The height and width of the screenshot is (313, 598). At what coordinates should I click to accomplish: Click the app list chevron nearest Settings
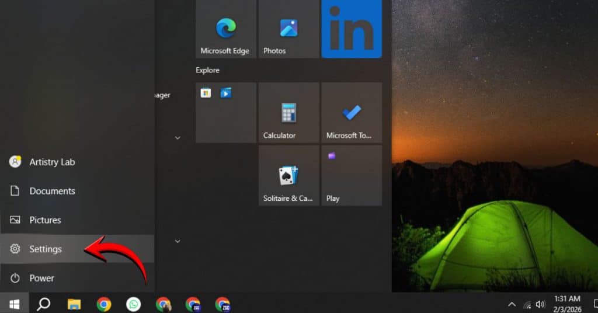click(178, 241)
